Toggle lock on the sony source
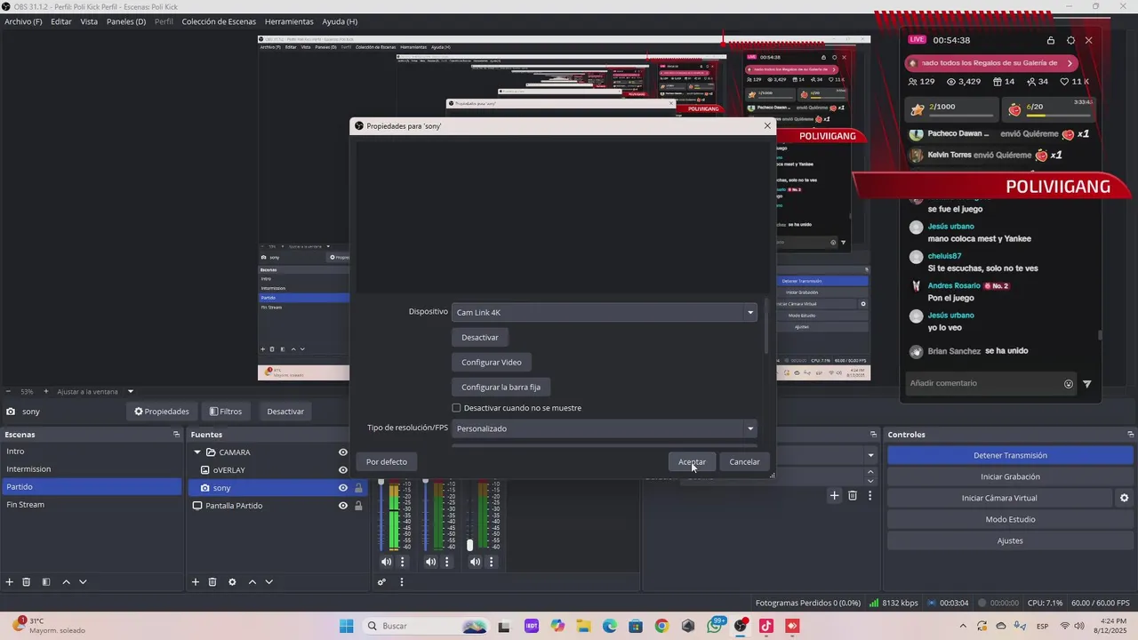The height and width of the screenshot is (640, 1138). pyautogui.click(x=358, y=488)
